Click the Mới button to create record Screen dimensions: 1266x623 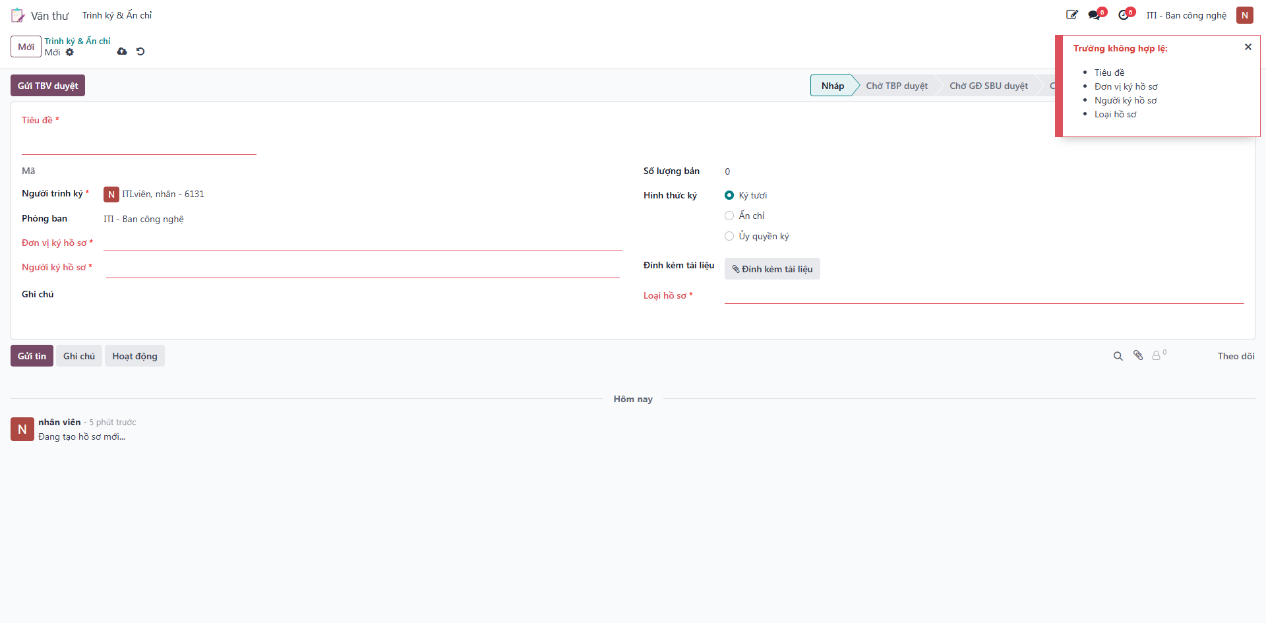(x=26, y=47)
